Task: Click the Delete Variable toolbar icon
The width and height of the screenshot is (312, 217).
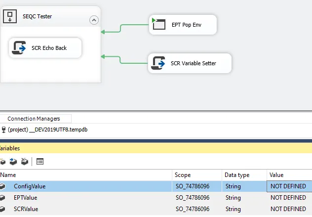Action: [24, 162]
